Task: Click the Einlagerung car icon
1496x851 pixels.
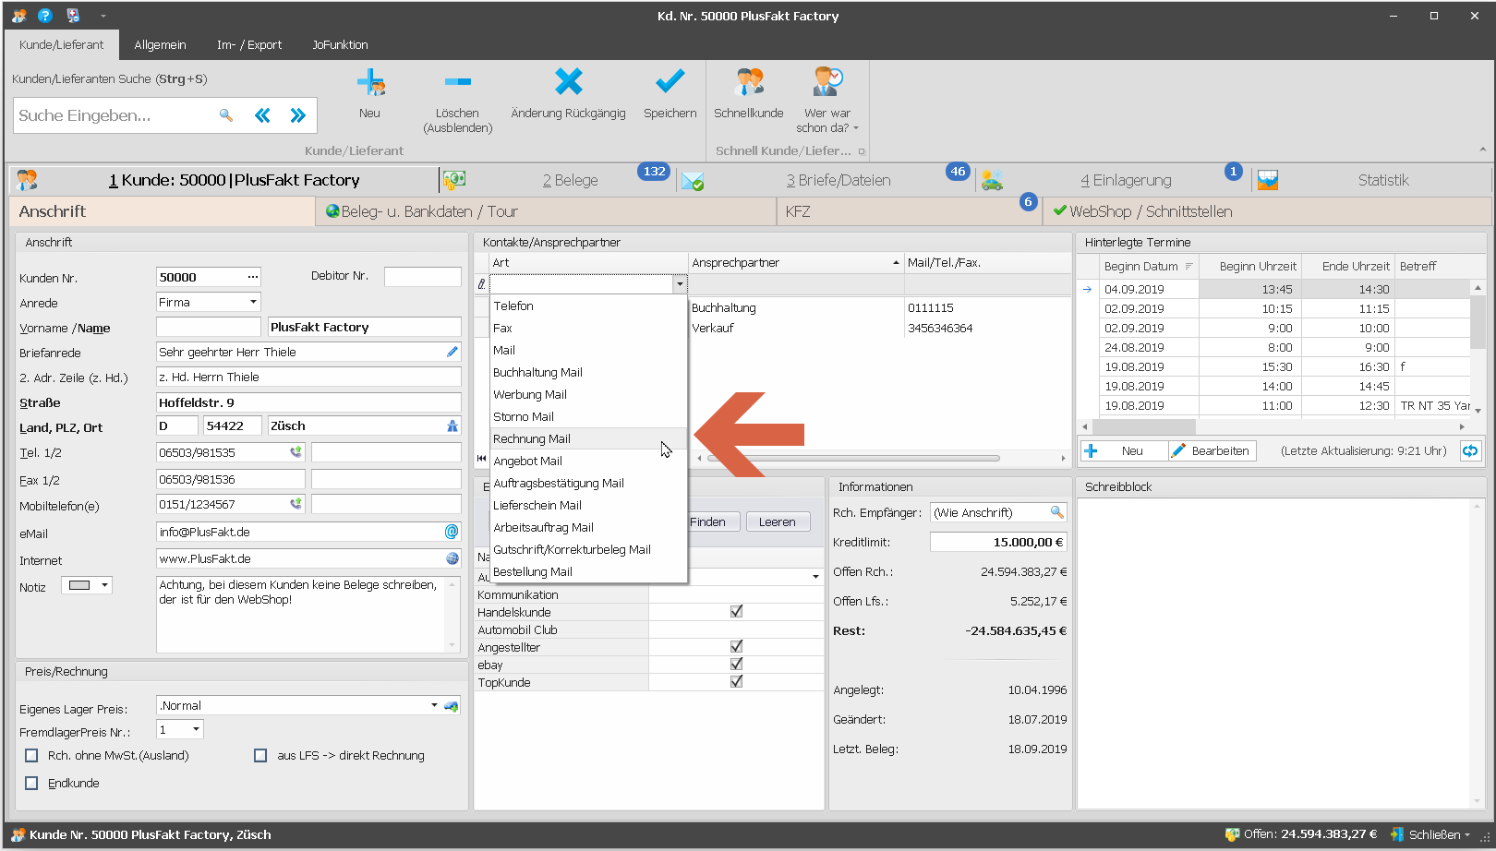Action: tap(992, 181)
